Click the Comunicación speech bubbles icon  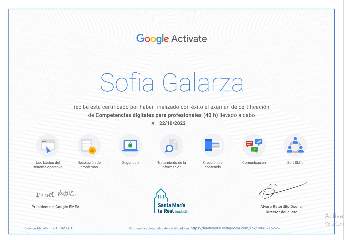(254, 146)
